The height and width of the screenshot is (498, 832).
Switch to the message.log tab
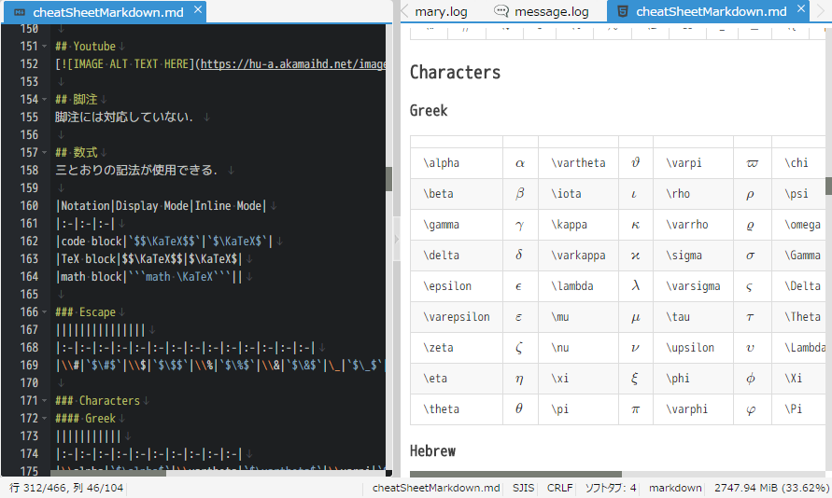(542, 11)
